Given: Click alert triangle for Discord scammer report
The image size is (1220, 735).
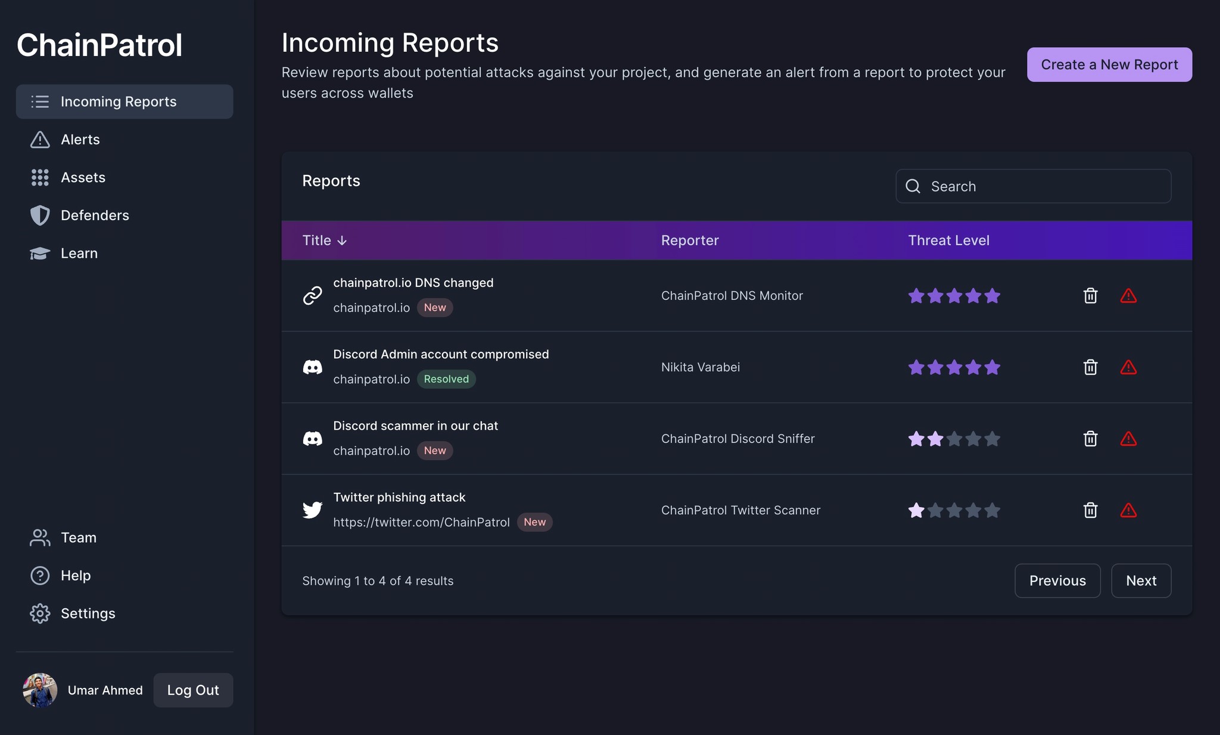Looking at the screenshot, I should coord(1128,439).
